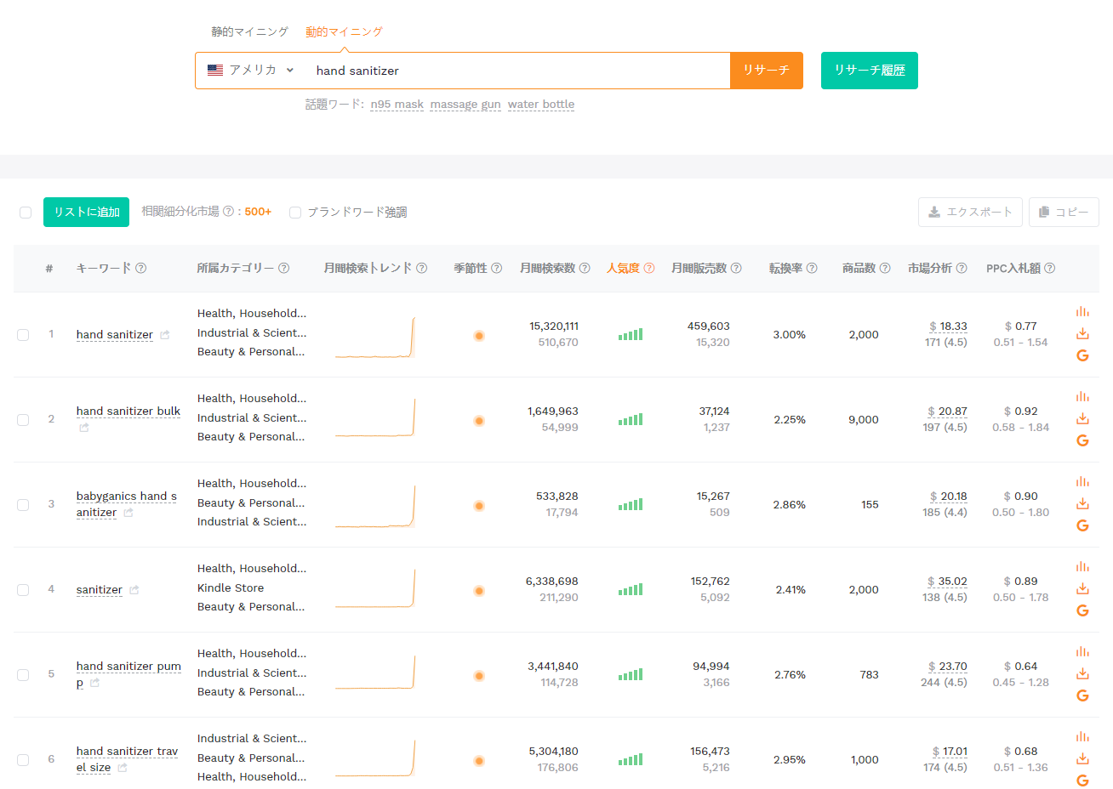Click download icon in hand sanitizer bulk row
The height and width of the screenshot is (789, 1113).
(x=1082, y=418)
